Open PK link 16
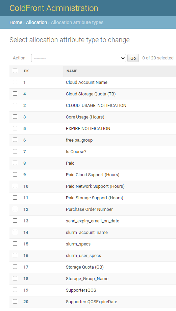The width and height of the screenshot is (176, 311). [26, 255]
